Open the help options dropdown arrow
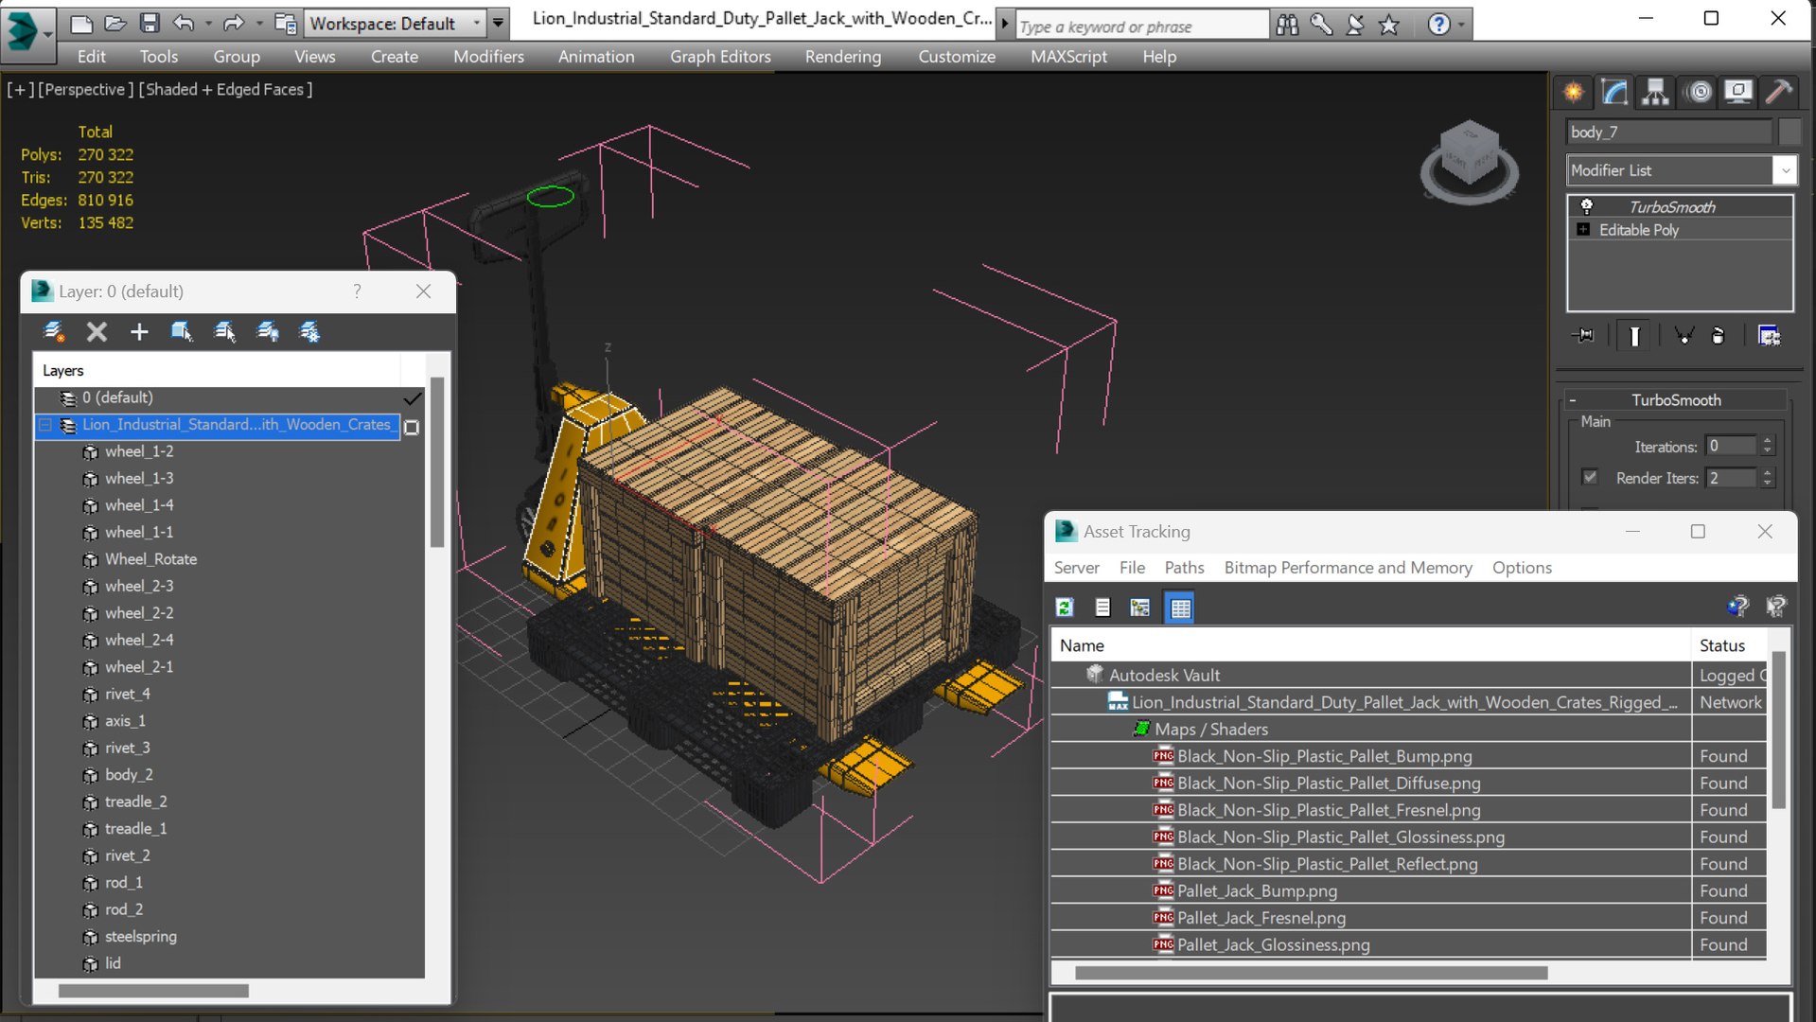This screenshot has width=1816, height=1022. [1462, 25]
